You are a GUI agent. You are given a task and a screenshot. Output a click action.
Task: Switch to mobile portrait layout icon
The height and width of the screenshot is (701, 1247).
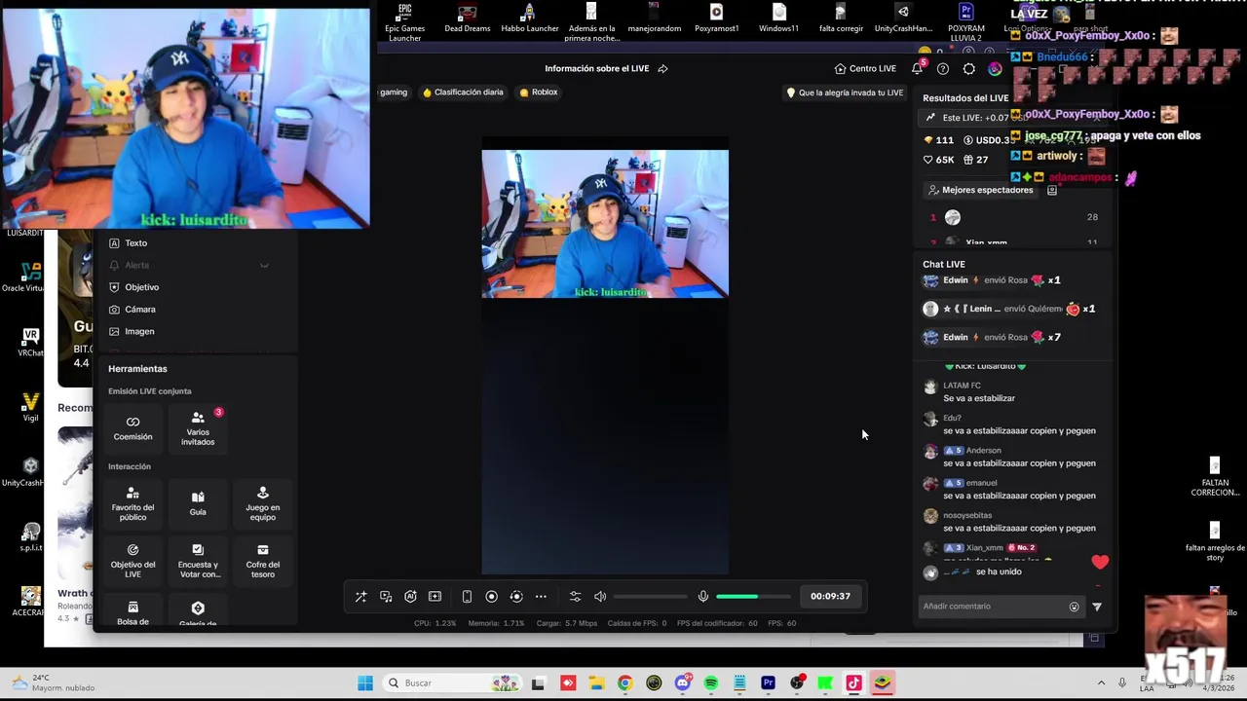[467, 597]
